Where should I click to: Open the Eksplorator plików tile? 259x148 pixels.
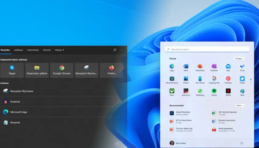(x=37, y=70)
